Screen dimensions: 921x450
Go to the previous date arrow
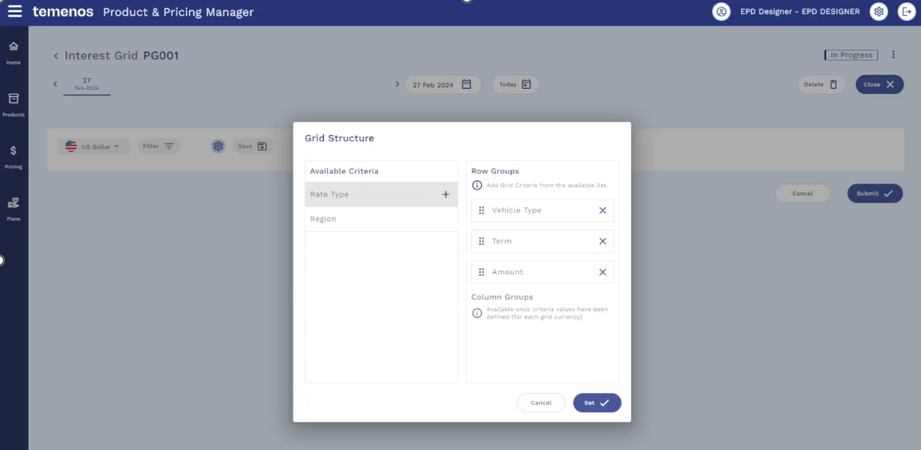[55, 84]
